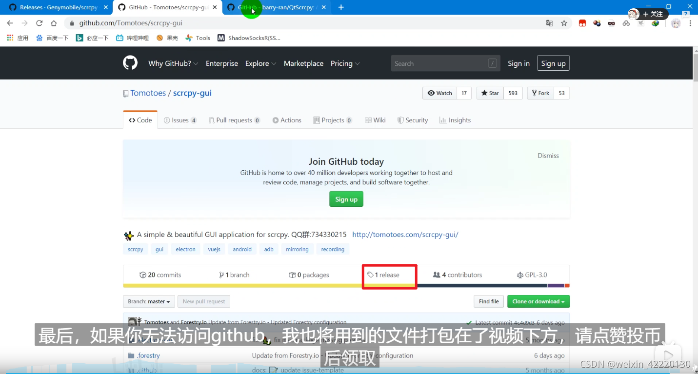Image resolution: width=698 pixels, height=374 pixels.
Task: Open the Insights tab
Action: point(455,120)
